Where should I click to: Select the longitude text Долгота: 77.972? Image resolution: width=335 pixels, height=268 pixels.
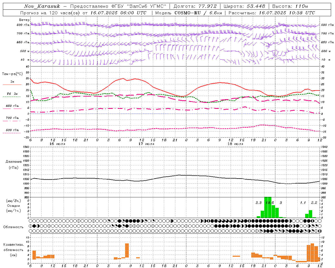click(x=195, y=6)
